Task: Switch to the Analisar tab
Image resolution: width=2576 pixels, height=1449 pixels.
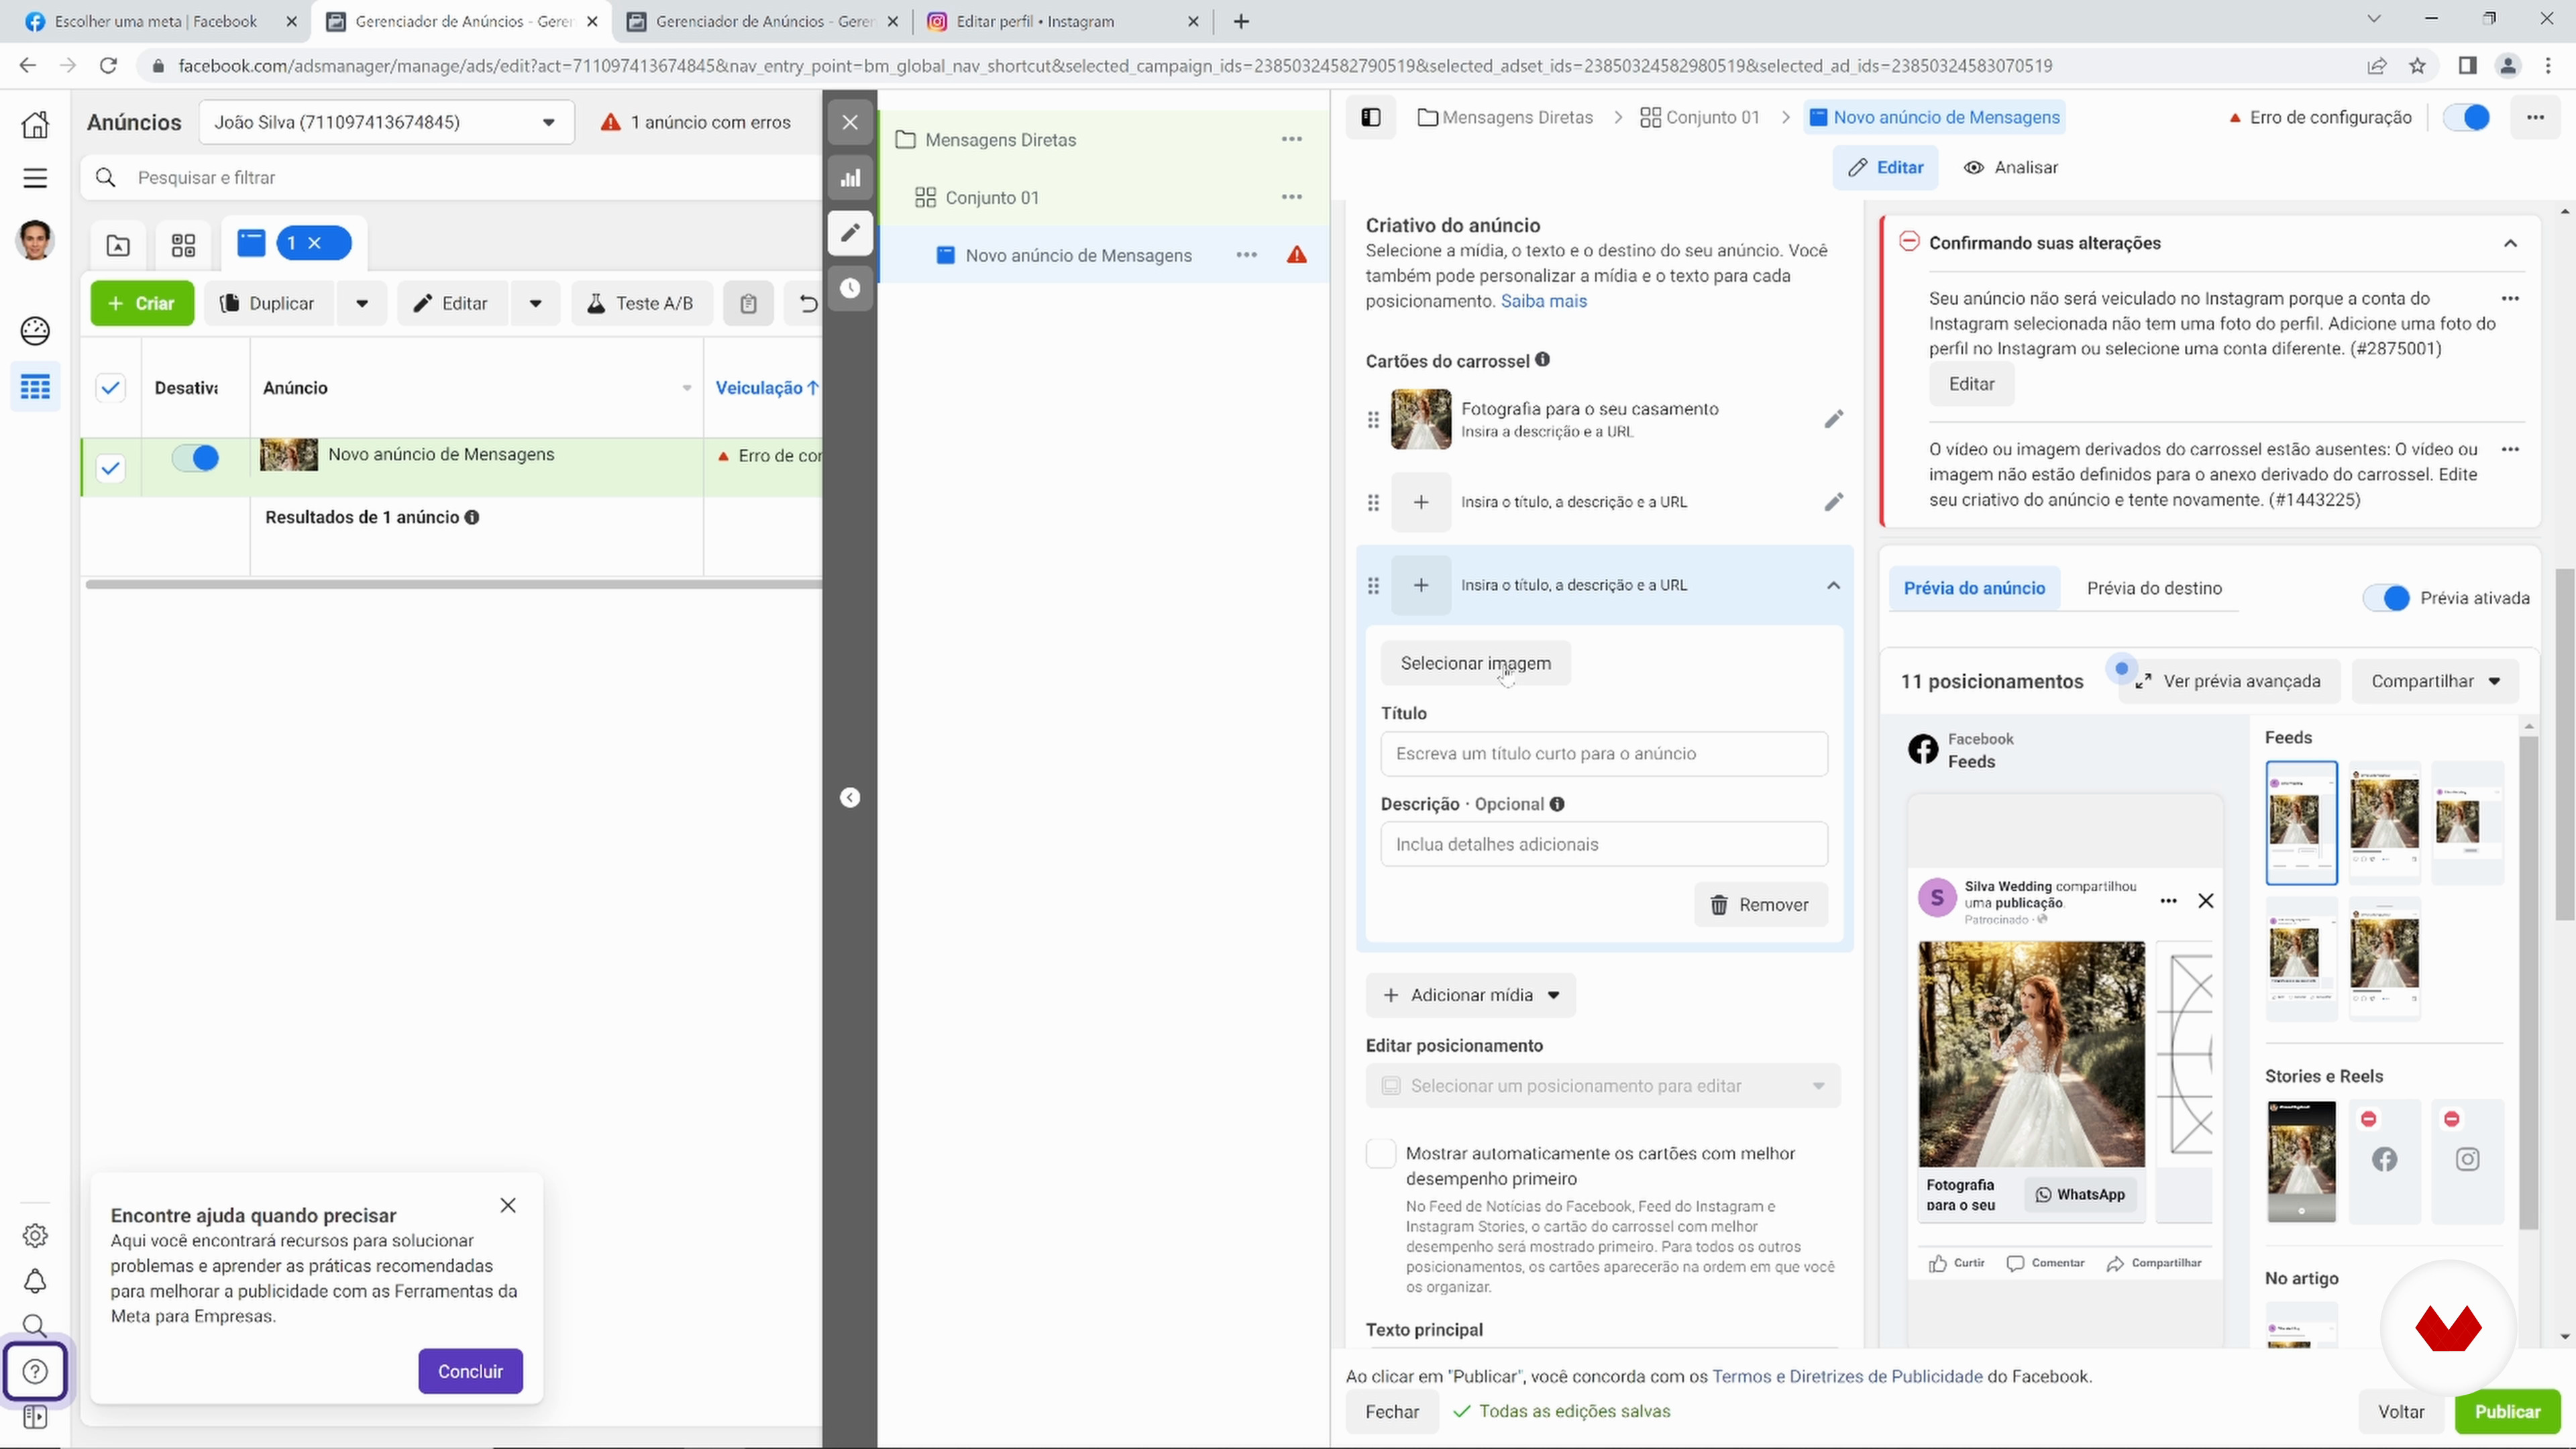Action: tap(2011, 168)
